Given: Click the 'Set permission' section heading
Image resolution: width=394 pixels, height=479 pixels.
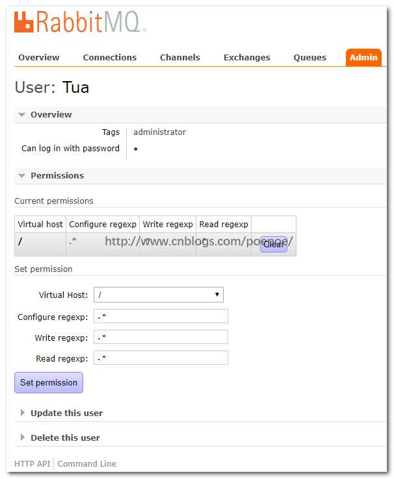Looking at the screenshot, I should coord(44,269).
